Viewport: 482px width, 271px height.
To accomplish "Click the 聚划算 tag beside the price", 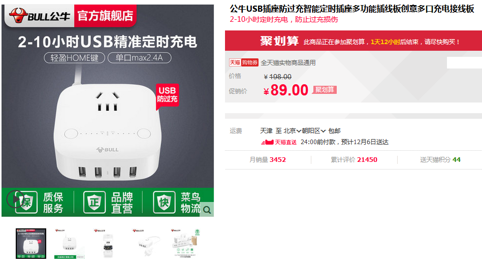I will [325, 90].
